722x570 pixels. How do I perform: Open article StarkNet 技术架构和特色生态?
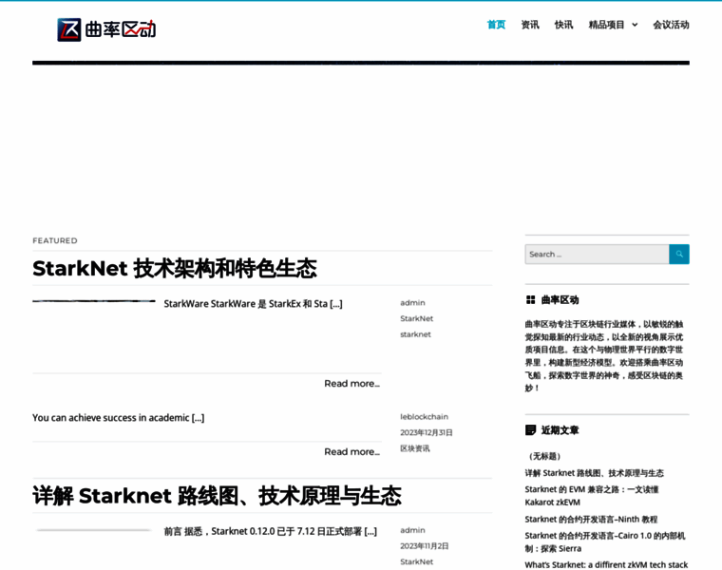coord(175,269)
